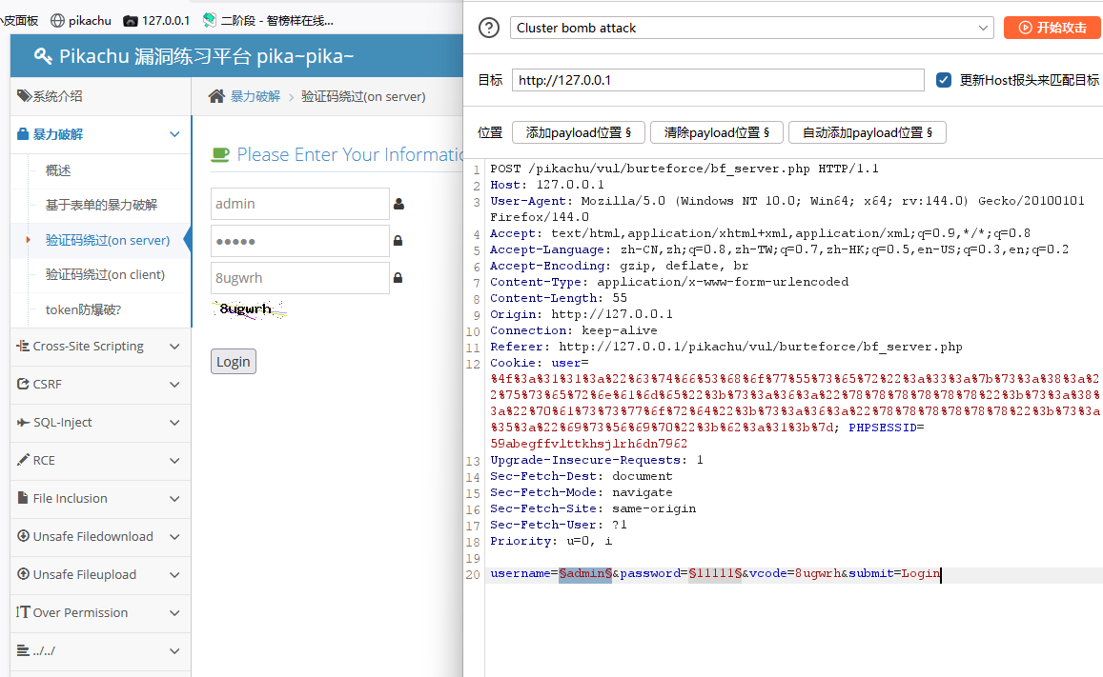The image size is (1103, 677).
Task: Click the target URL field http://127.0.0.1
Action: coord(718,80)
